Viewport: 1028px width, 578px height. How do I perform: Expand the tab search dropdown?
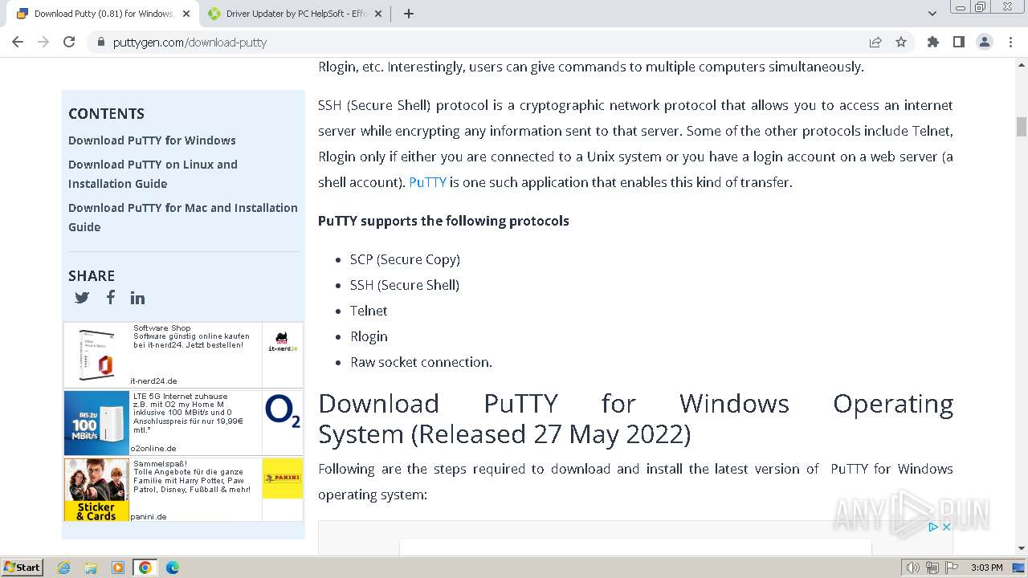click(x=932, y=14)
